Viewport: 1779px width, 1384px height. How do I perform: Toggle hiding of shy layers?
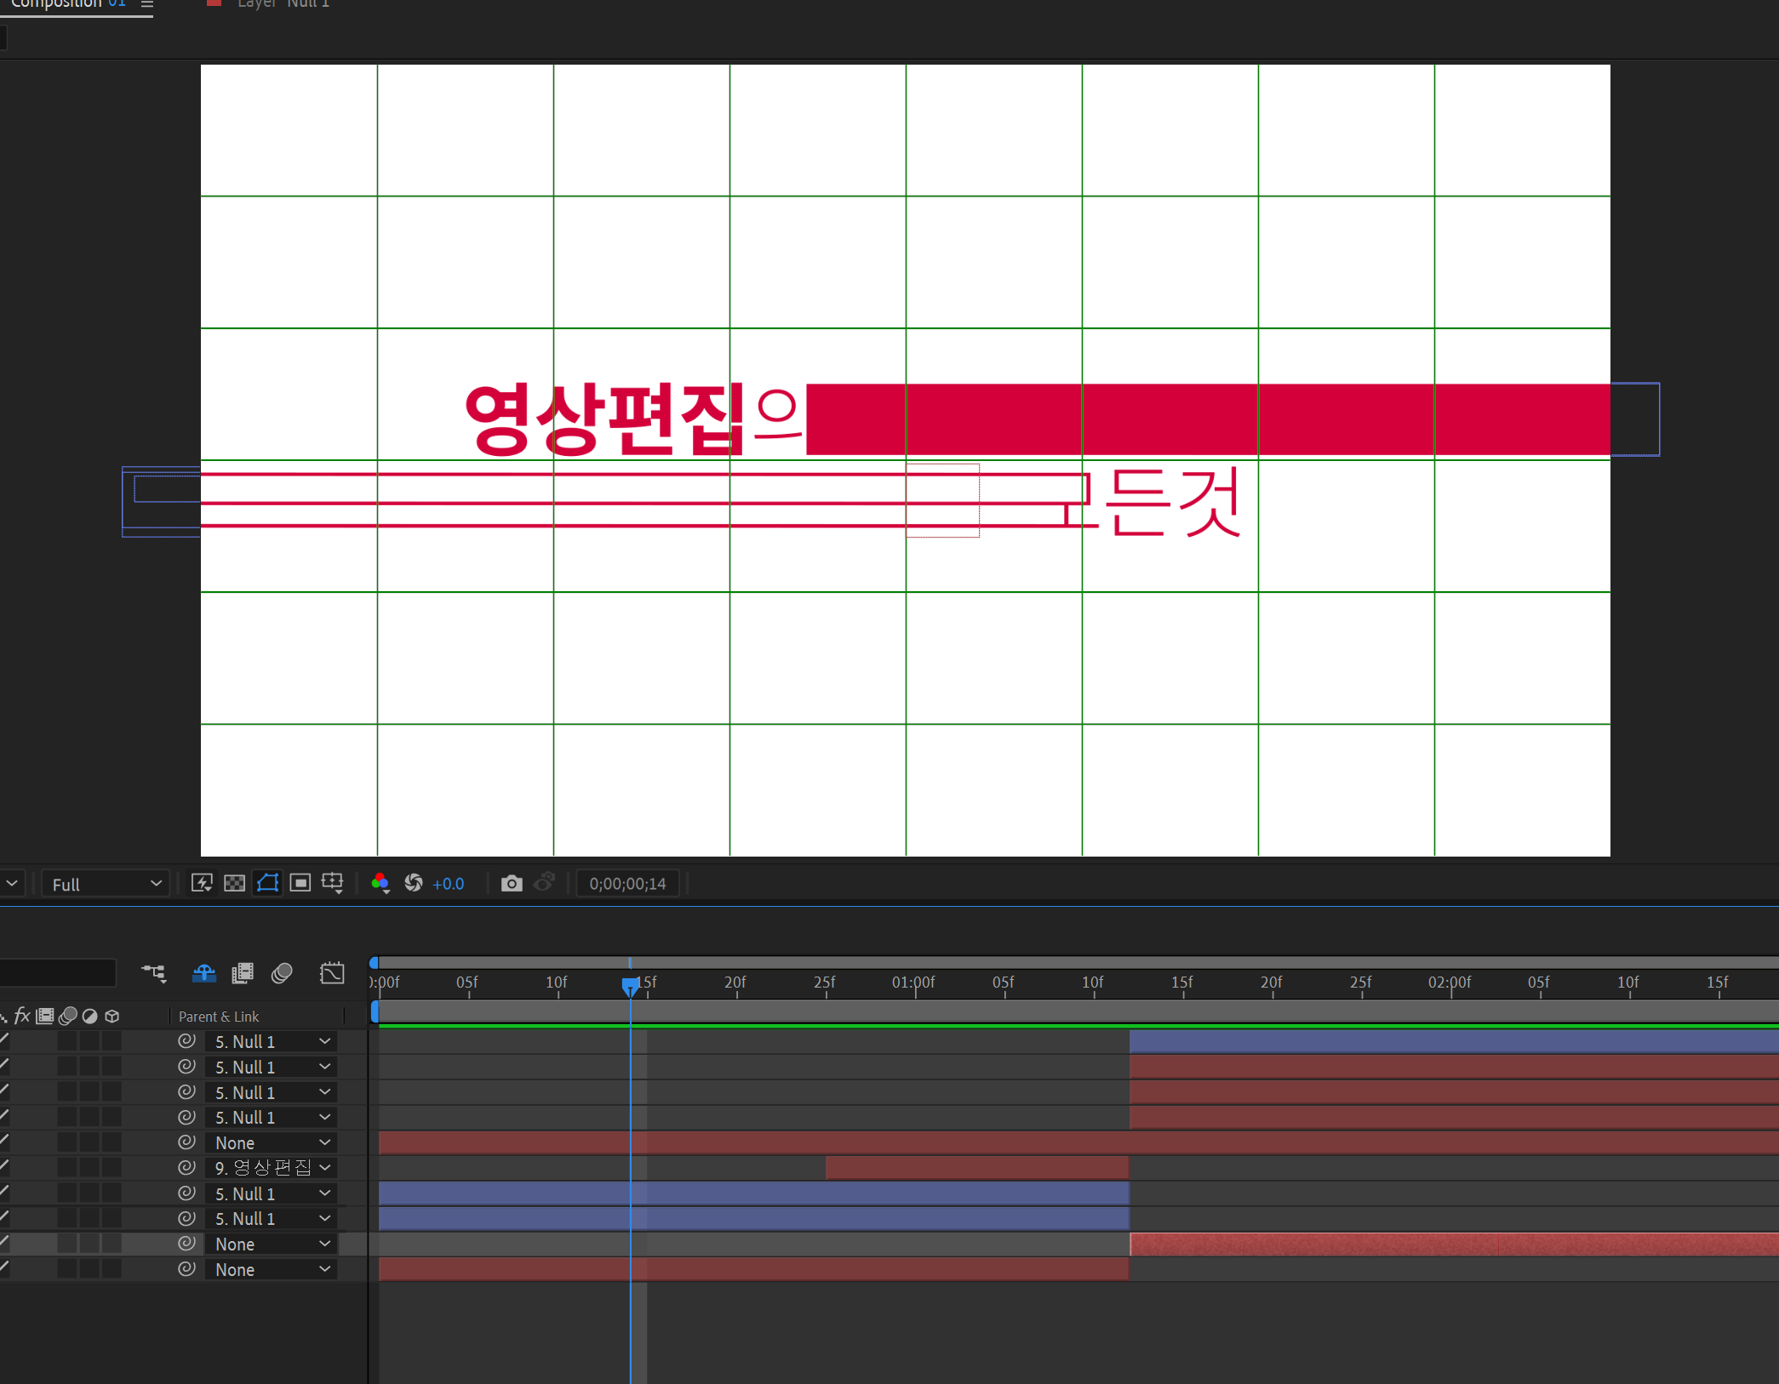(x=203, y=972)
